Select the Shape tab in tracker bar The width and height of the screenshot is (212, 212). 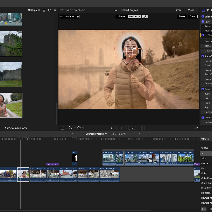(122, 16)
